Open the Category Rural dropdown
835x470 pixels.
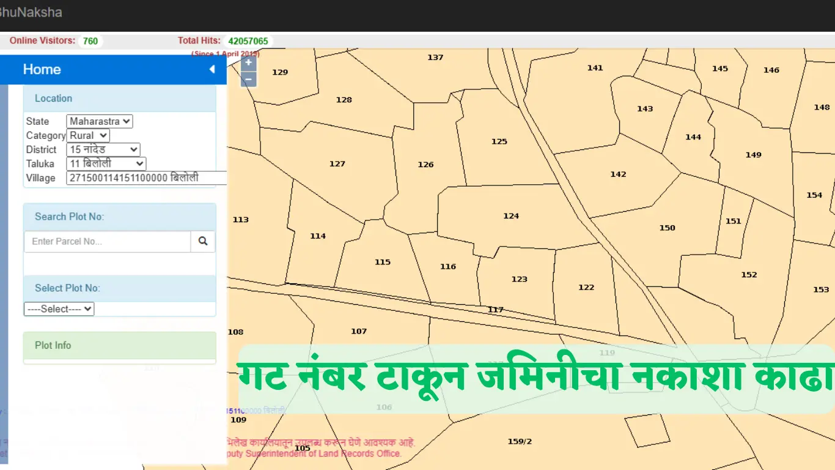[88, 135]
